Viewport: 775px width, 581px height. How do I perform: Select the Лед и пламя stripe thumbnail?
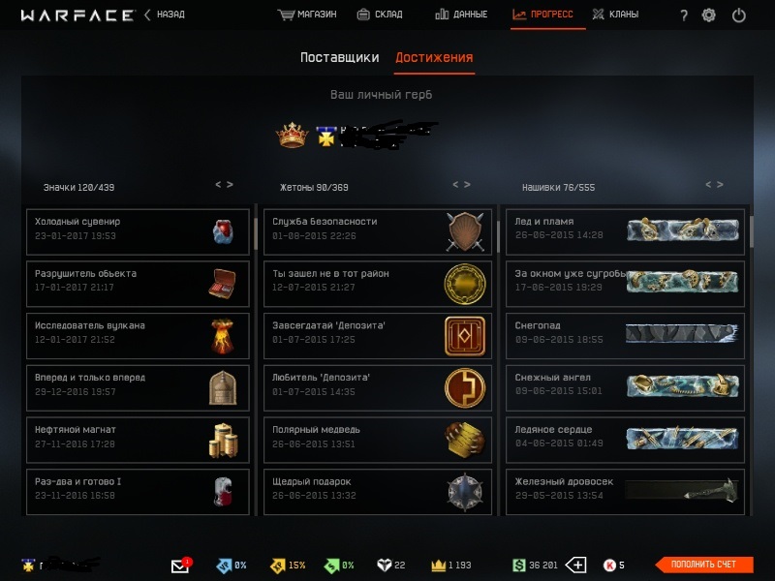tap(683, 229)
